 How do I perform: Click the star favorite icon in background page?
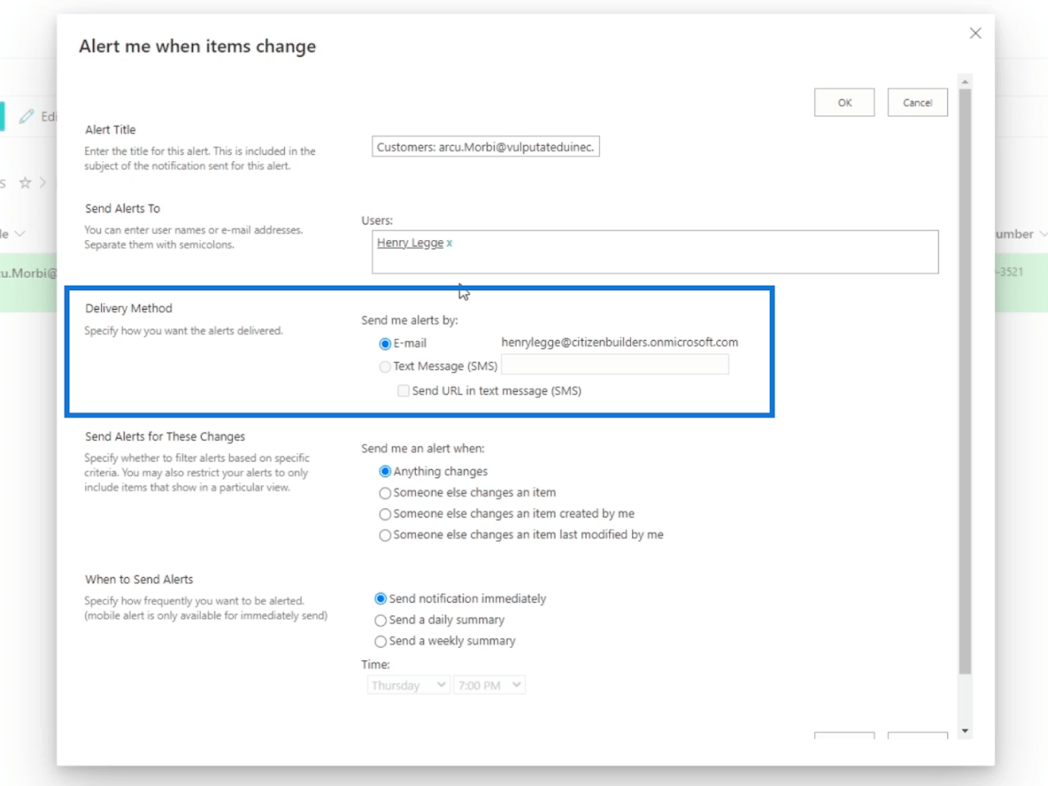point(25,182)
